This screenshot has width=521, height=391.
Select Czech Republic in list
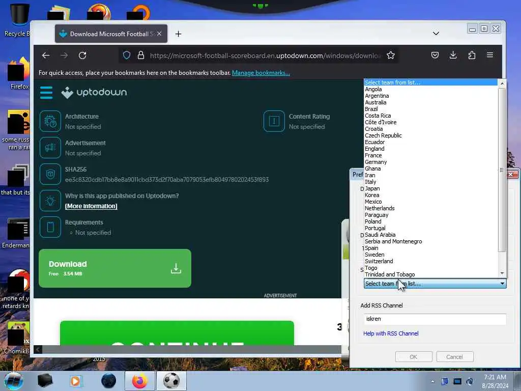pos(430,135)
